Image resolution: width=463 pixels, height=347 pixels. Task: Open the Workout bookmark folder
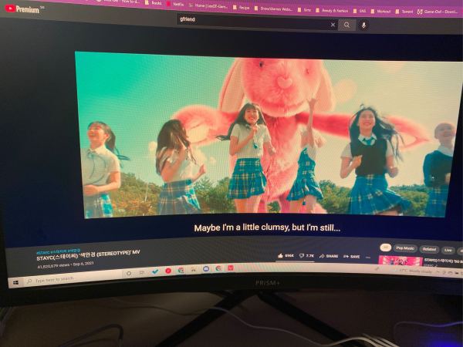(x=381, y=12)
